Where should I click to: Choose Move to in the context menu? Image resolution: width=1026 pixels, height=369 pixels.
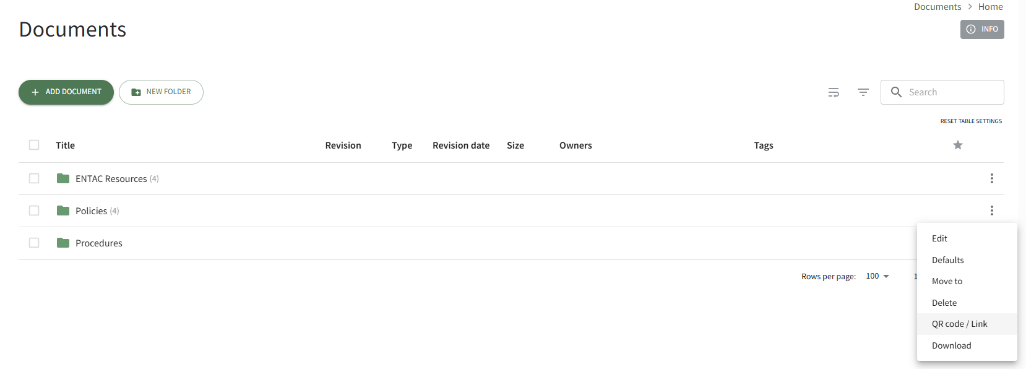click(947, 281)
